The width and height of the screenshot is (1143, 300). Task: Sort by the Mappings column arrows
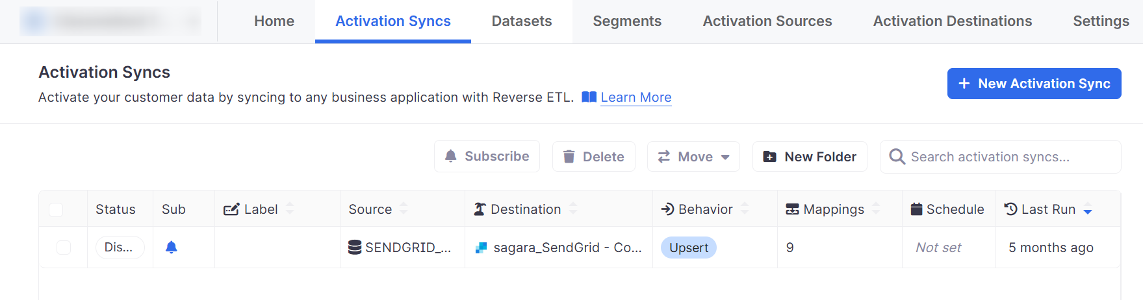(876, 209)
